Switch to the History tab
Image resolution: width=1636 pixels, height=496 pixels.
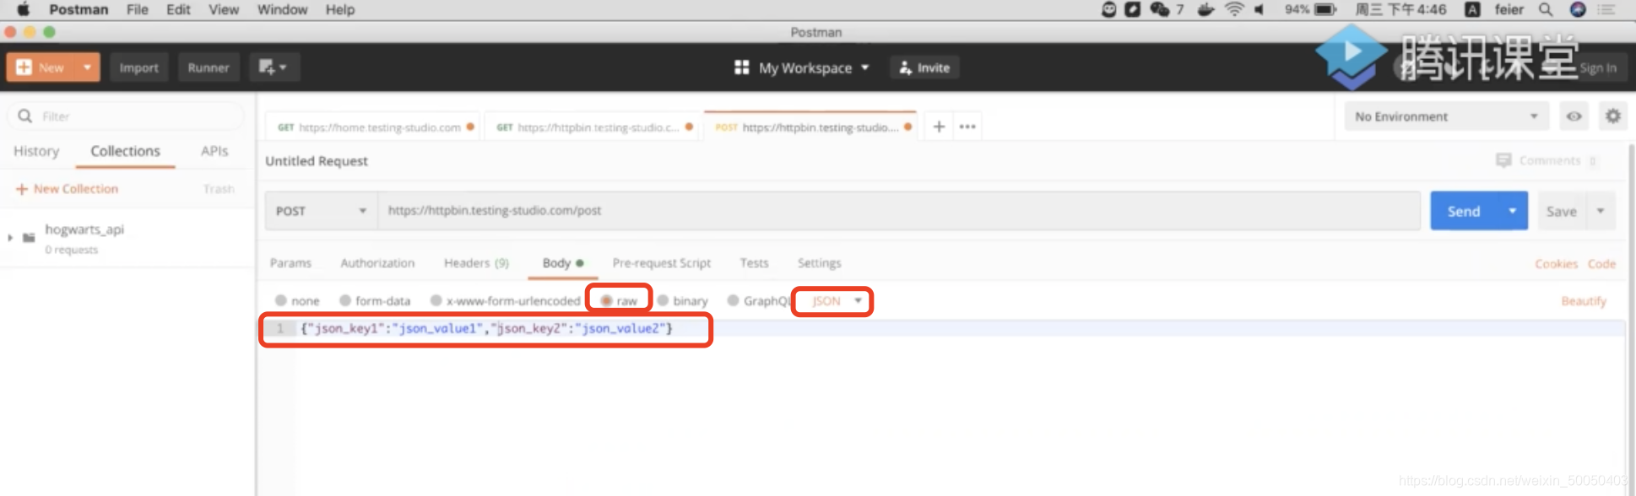point(36,151)
